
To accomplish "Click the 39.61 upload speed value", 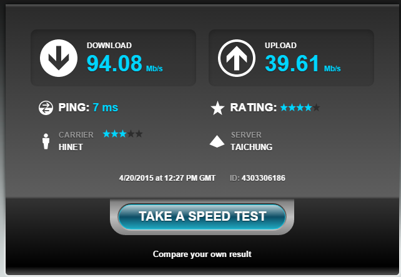I will (x=292, y=63).
